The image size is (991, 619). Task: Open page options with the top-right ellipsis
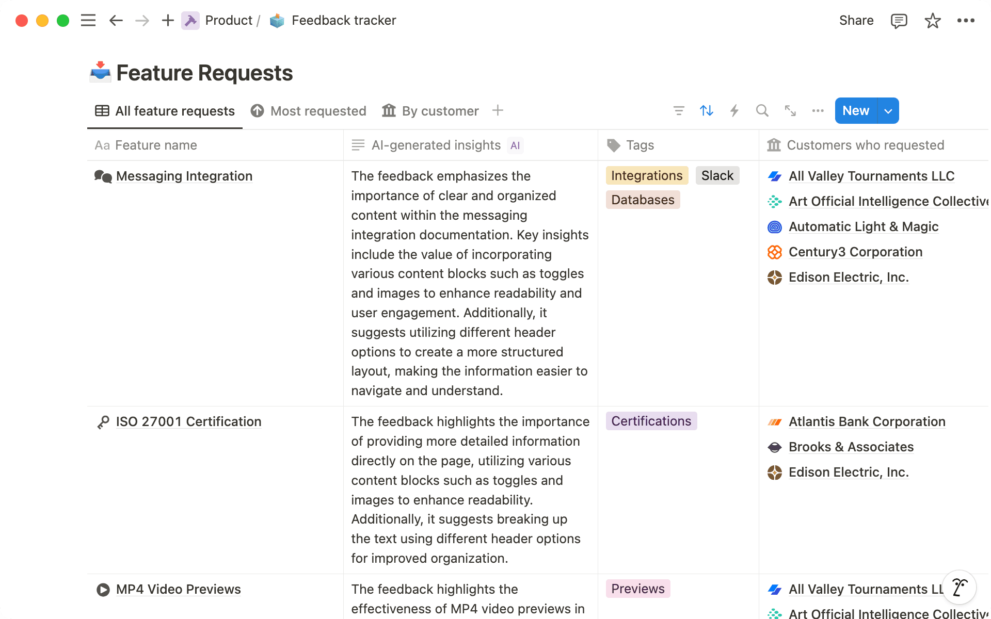[966, 20]
